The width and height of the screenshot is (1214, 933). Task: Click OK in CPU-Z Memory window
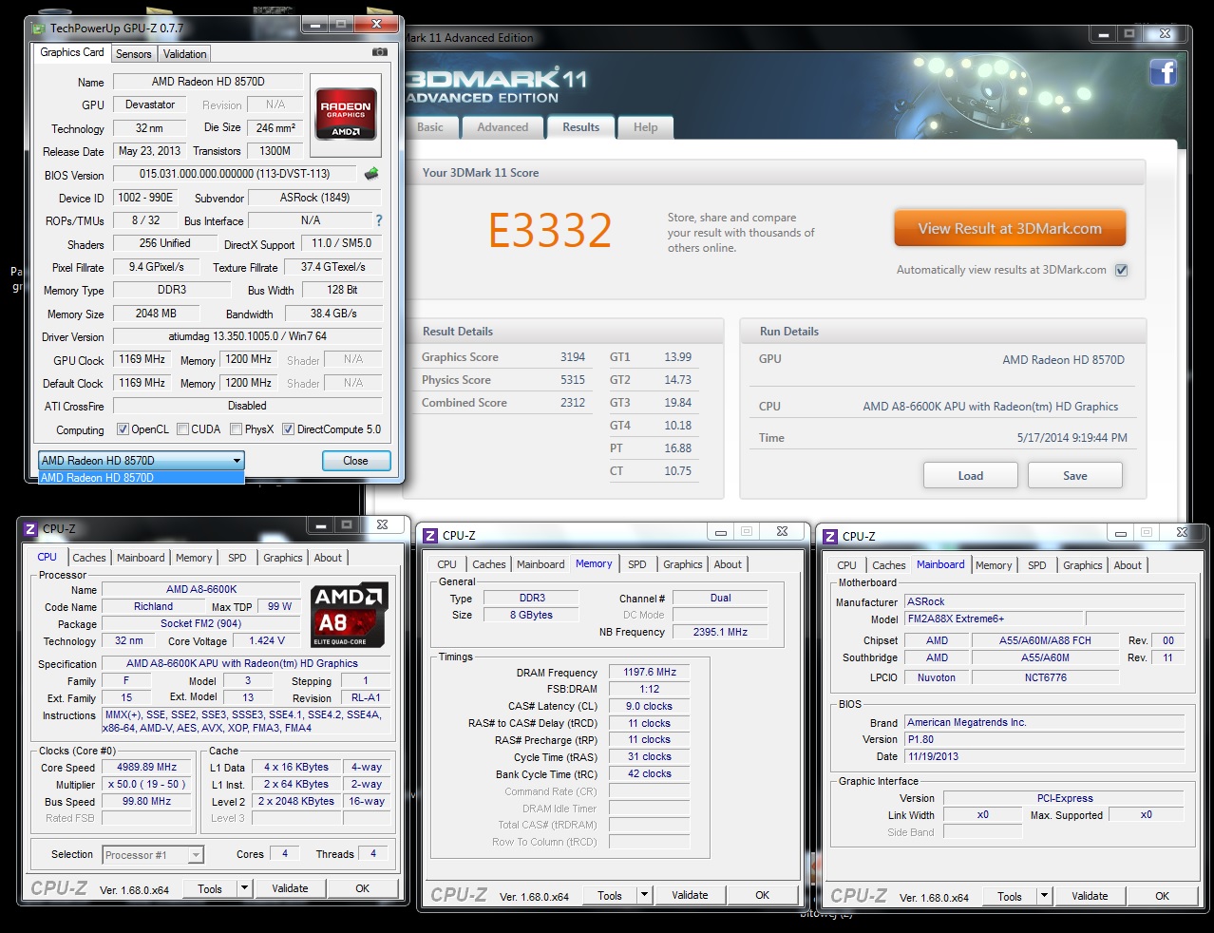(x=762, y=895)
